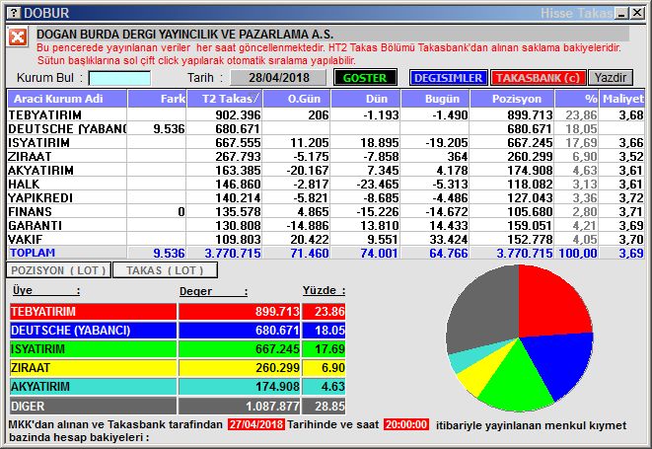Click total Bugün value 64.766

(x=448, y=253)
